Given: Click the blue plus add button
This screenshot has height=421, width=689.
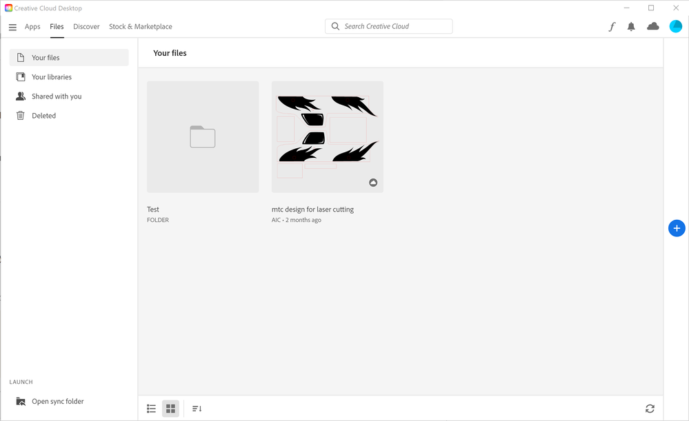Looking at the screenshot, I should point(677,228).
